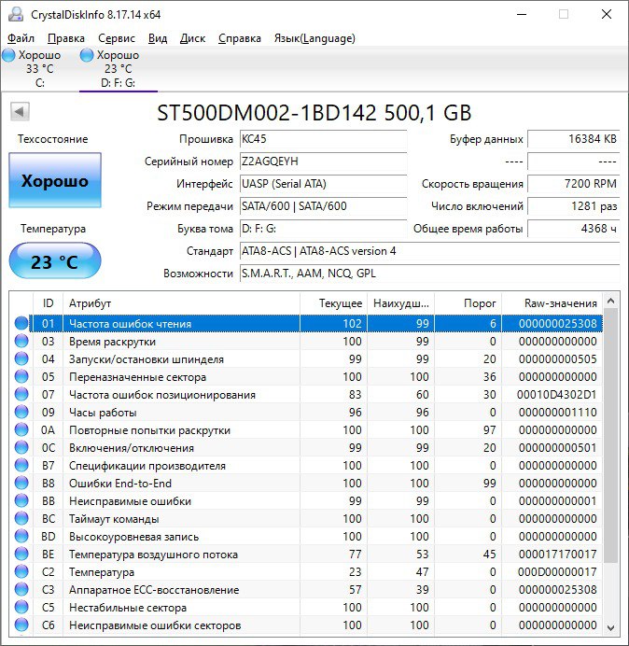Click the 23 °C temperature button
This screenshot has height=646, width=629.
pyautogui.click(x=54, y=261)
